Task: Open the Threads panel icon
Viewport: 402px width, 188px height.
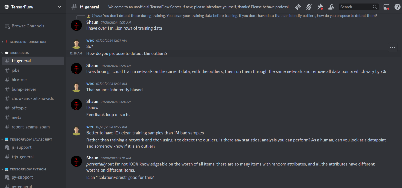Action: (298, 7)
